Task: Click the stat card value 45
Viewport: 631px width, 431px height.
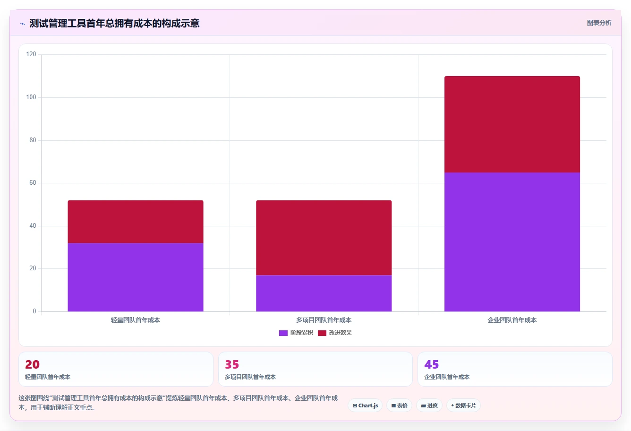Action: click(x=432, y=364)
